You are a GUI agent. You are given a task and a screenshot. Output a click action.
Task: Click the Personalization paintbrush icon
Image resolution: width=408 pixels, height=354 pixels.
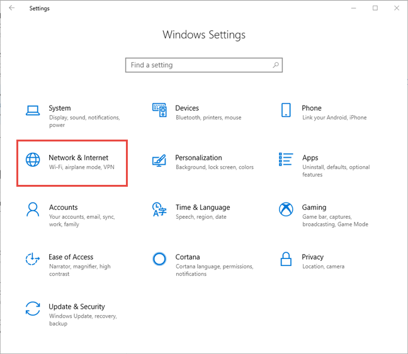(x=159, y=160)
